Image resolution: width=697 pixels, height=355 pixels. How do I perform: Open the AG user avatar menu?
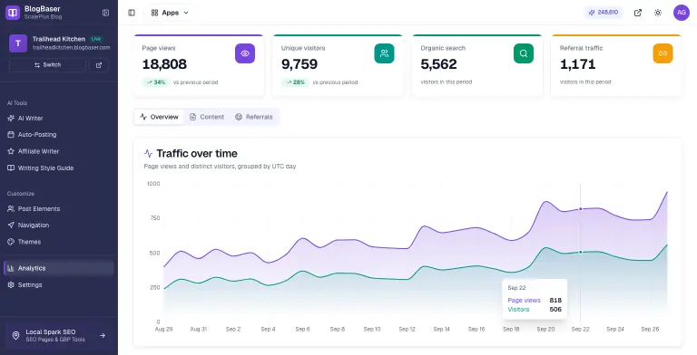click(681, 13)
